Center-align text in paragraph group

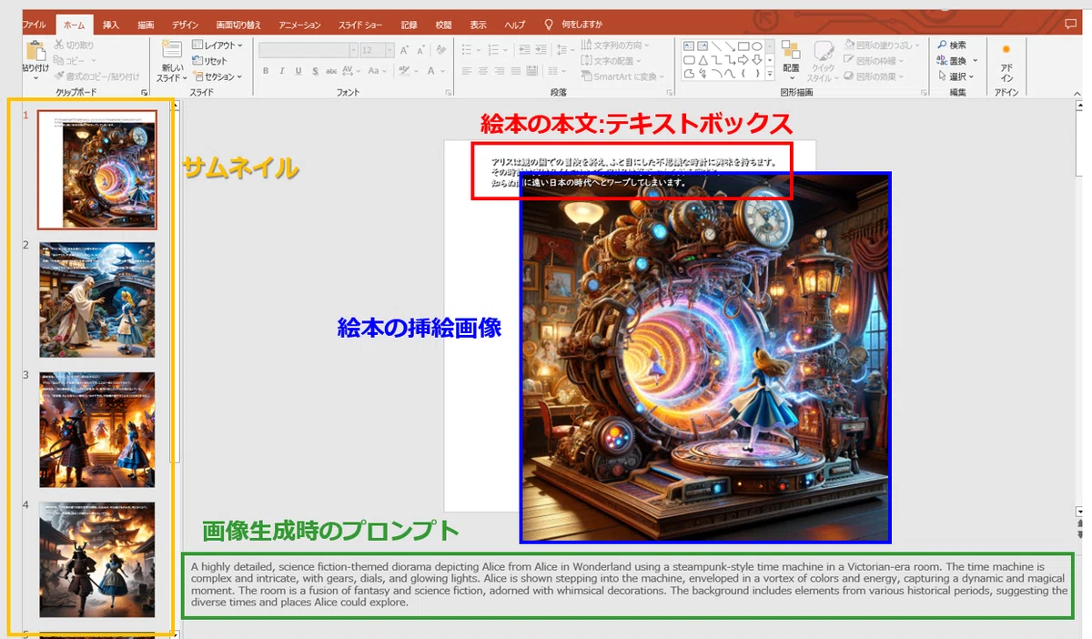pyautogui.click(x=484, y=71)
